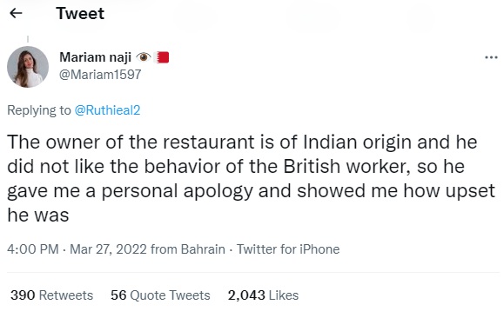504x318 pixels.
Task: Open the three-dot more options menu
Action: click(x=491, y=57)
